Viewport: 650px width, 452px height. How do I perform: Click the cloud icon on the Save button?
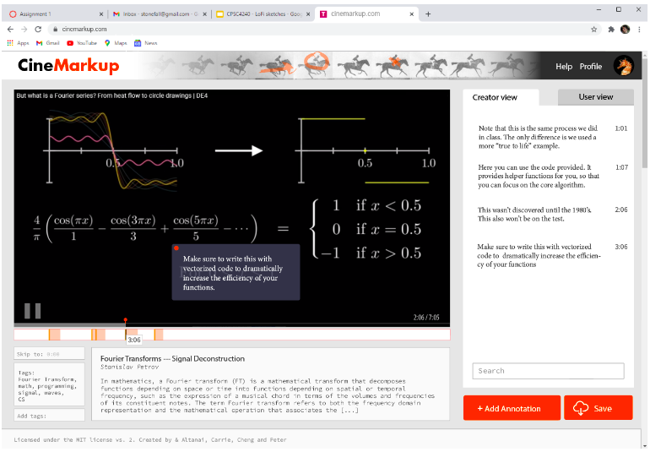coord(581,408)
